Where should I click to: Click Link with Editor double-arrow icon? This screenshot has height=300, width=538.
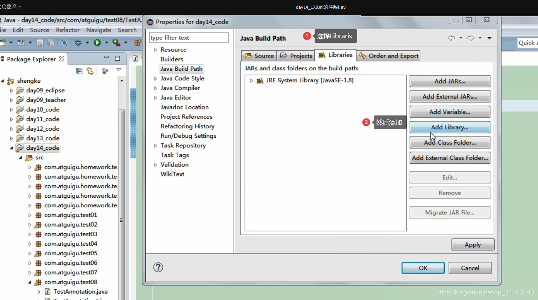click(x=90, y=71)
